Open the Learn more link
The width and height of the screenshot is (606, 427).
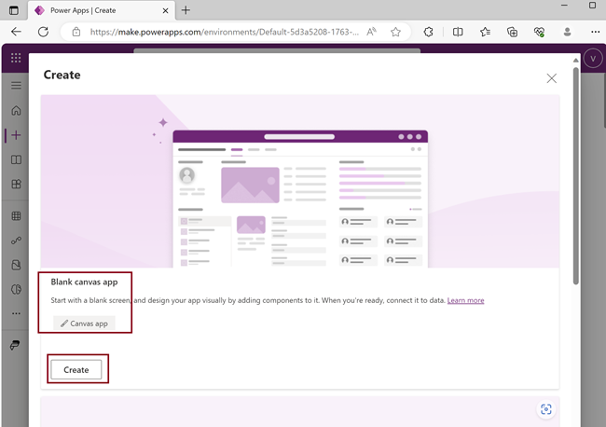click(465, 300)
